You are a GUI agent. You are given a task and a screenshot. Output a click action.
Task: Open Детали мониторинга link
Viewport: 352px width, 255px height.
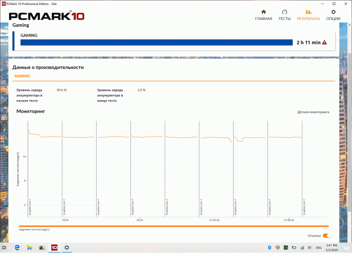pos(313,112)
